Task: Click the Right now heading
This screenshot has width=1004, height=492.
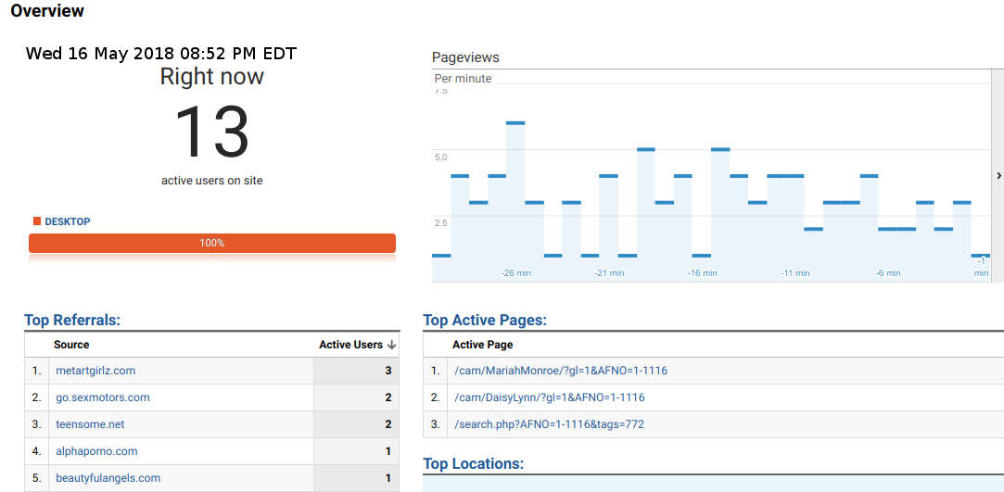Action: [x=212, y=77]
